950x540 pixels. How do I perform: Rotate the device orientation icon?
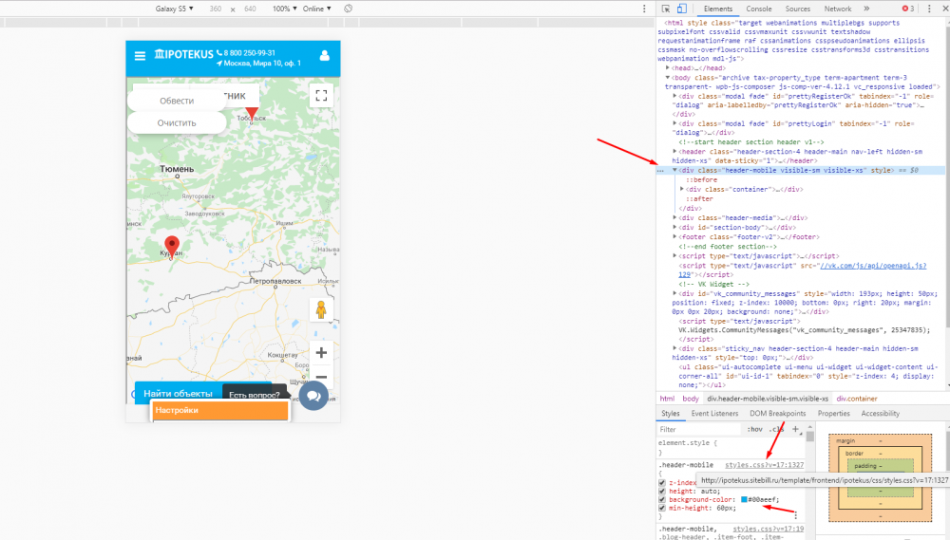(x=348, y=9)
